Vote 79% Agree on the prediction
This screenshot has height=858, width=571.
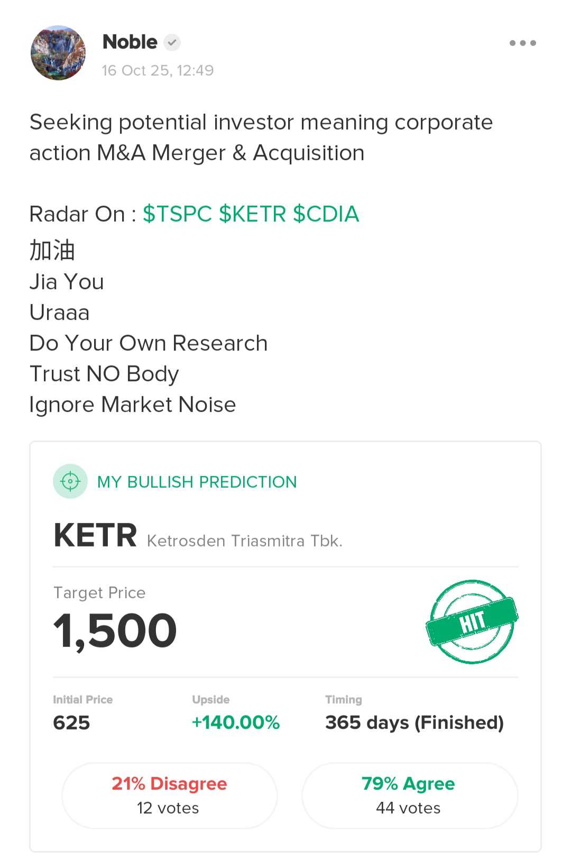(409, 795)
